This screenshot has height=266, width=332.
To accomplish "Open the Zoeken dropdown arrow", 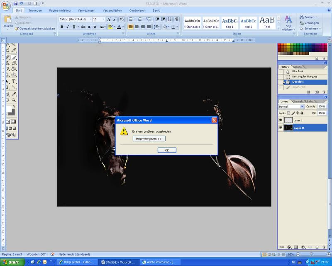I will pyautogui.click(x=316, y=17).
